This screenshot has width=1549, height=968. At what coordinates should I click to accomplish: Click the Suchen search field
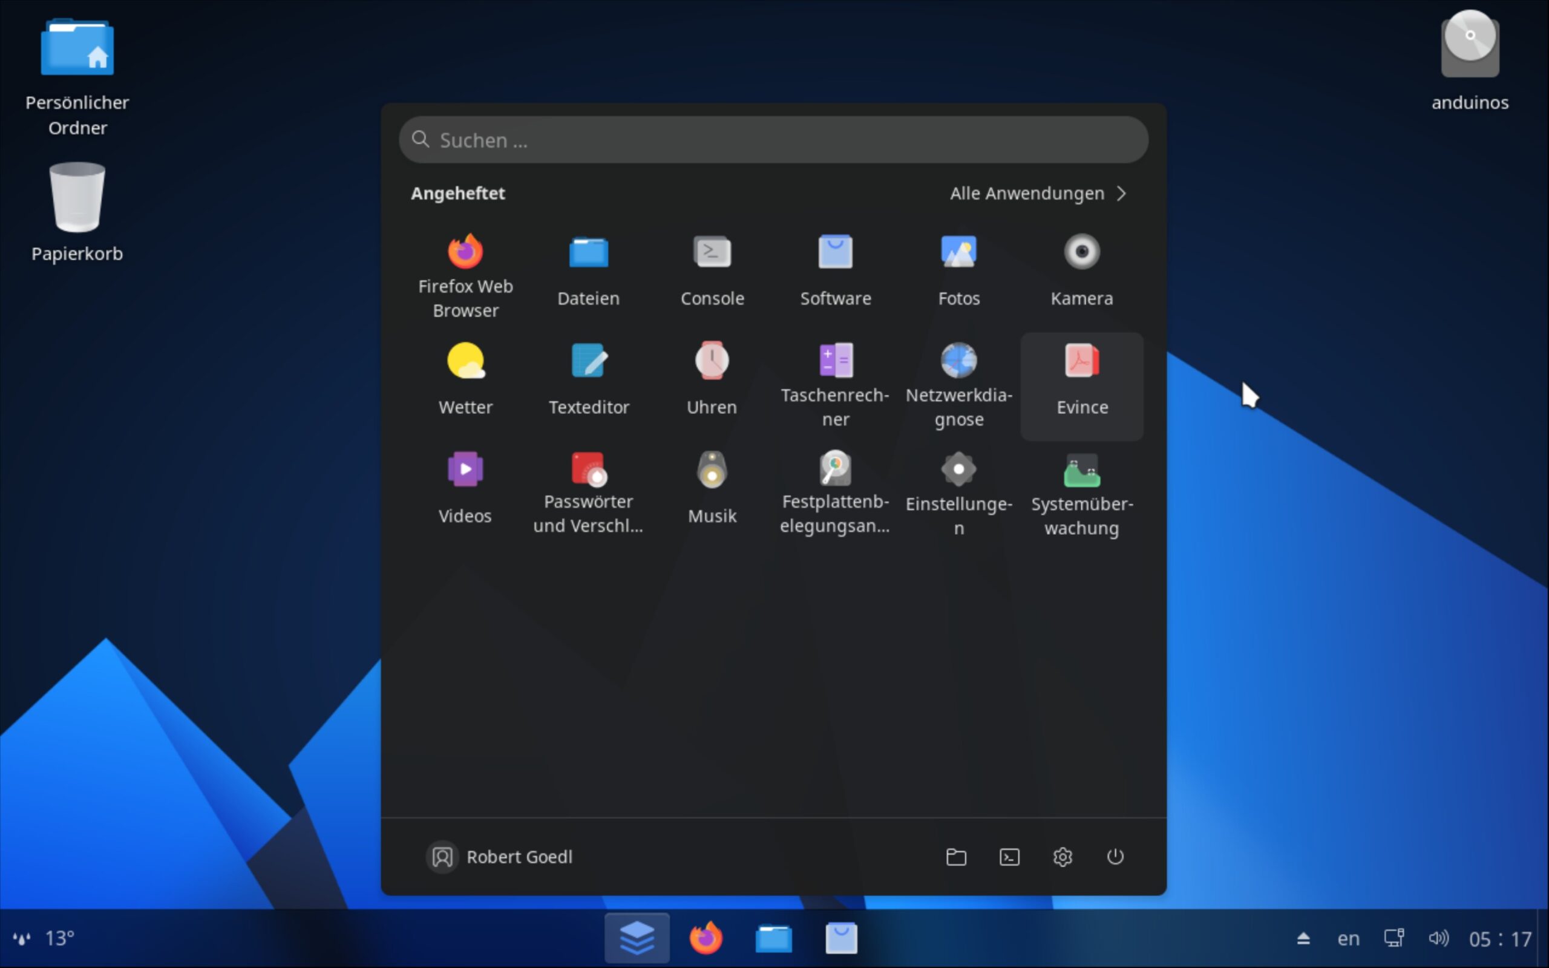pyautogui.click(x=773, y=140)
